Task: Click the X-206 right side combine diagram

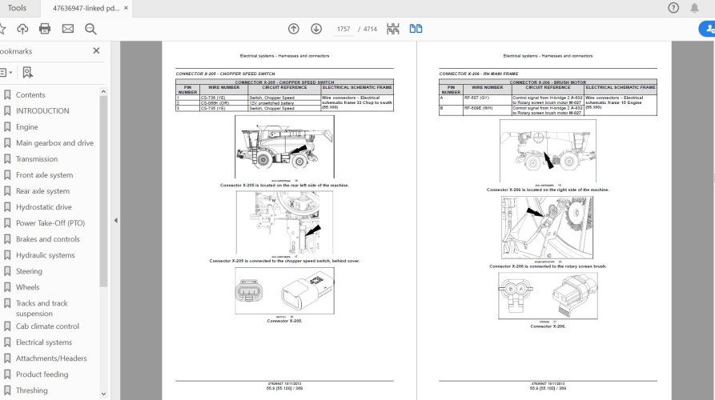Action: (x=548, y=151)
